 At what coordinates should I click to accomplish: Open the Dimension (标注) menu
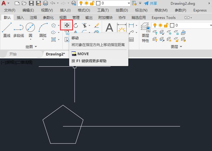141,10
